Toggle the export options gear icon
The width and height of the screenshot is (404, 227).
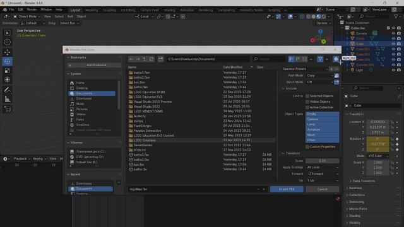tap(336, 59)
